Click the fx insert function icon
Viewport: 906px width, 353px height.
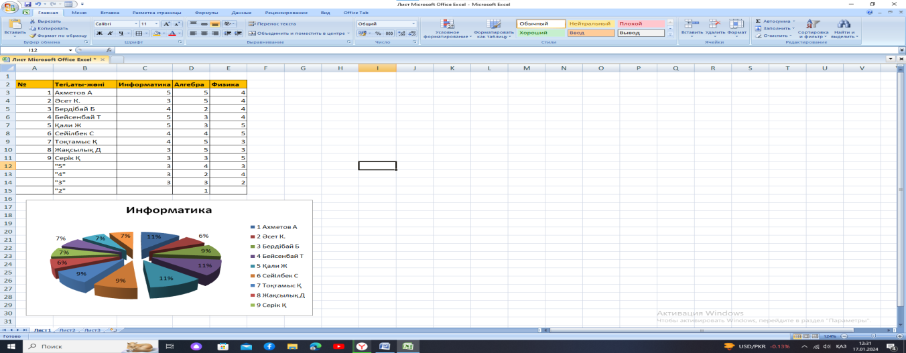109,50
